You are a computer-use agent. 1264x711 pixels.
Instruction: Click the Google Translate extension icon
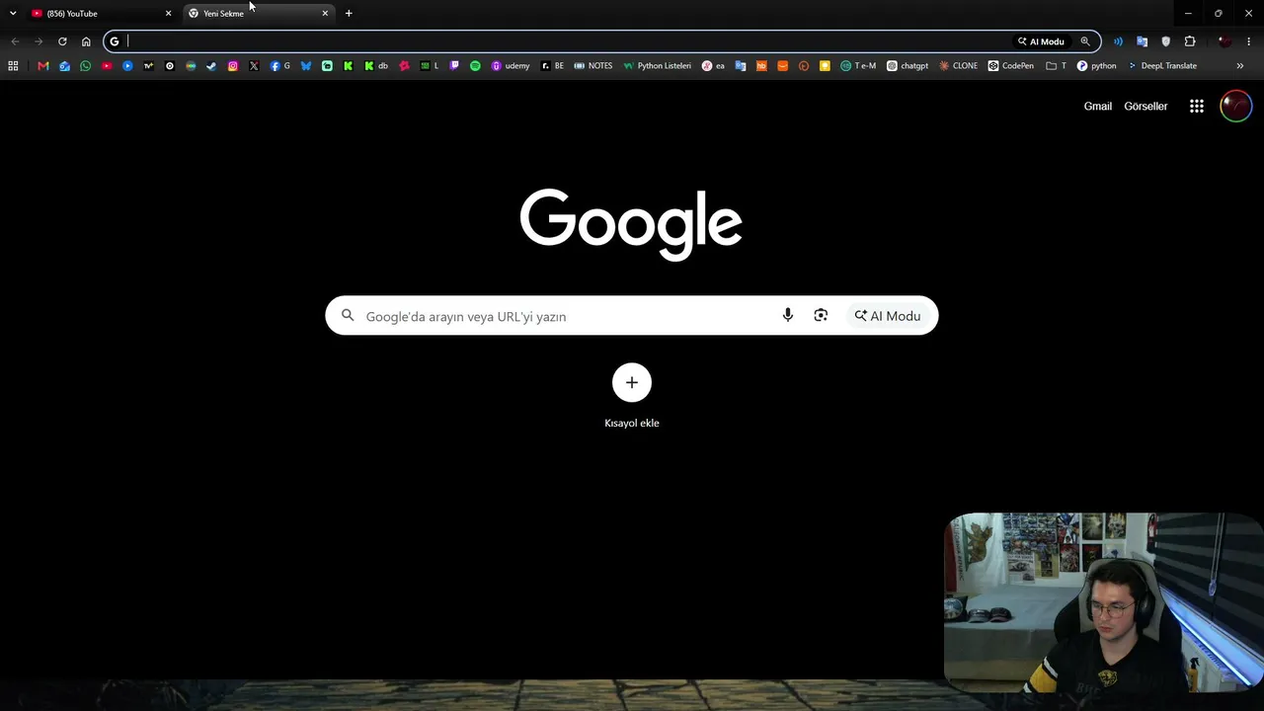[x=1143, y=41]
